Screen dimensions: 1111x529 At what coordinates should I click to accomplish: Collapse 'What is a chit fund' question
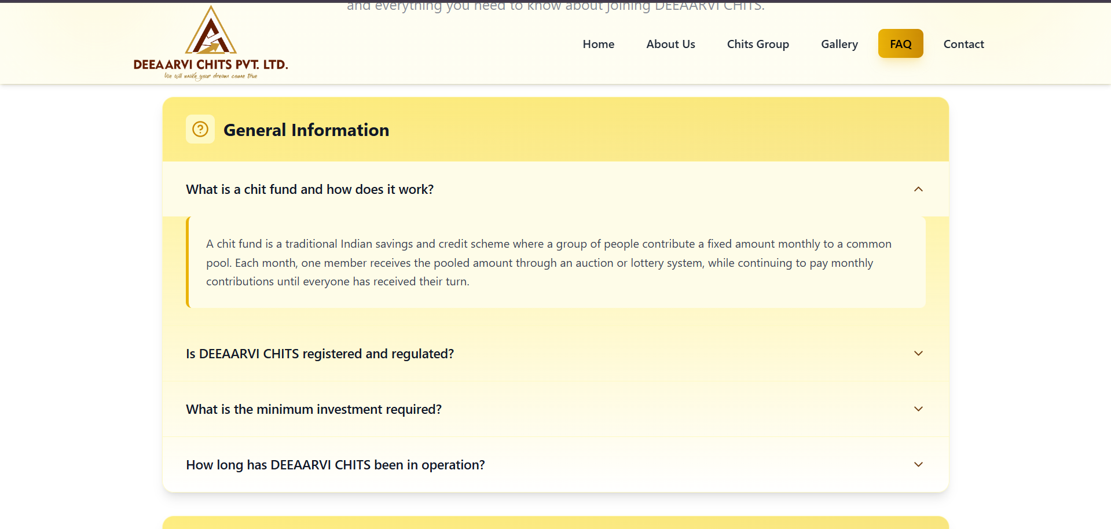(310, 189)
